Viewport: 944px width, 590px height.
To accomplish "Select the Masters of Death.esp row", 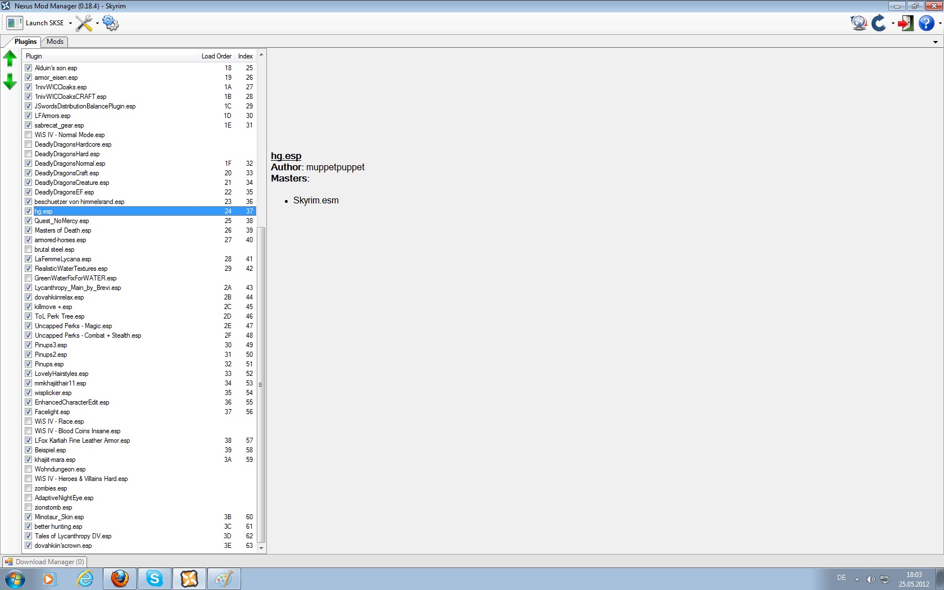I will [140, 230].
